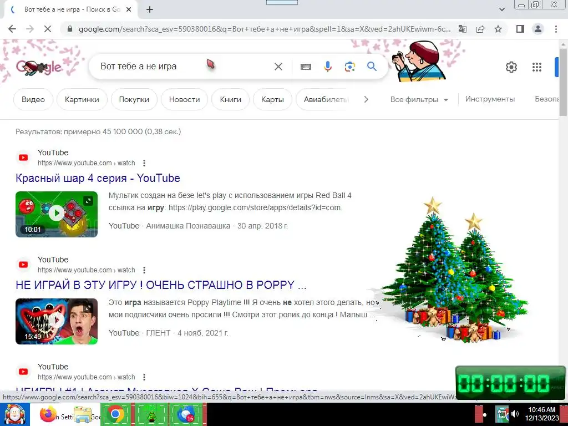Viewport: 568px width, 426px height.
Task: Open options for Poppy Playtime result
Action: pyautogui.click(x=144, y=270)
